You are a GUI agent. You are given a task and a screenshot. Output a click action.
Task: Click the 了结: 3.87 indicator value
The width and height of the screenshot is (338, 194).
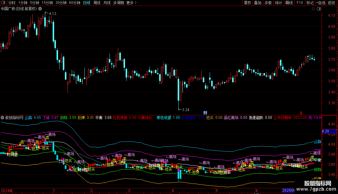[51, 118]
